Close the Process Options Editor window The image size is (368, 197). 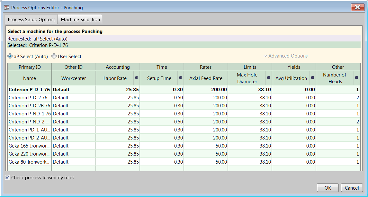point(357,7)
